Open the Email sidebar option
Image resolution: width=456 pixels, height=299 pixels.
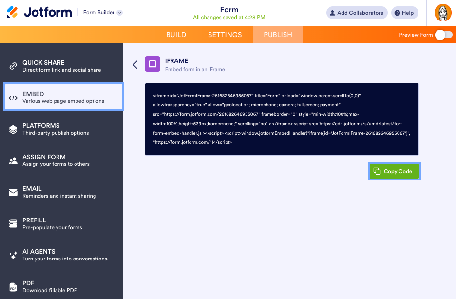coord(62,192)
